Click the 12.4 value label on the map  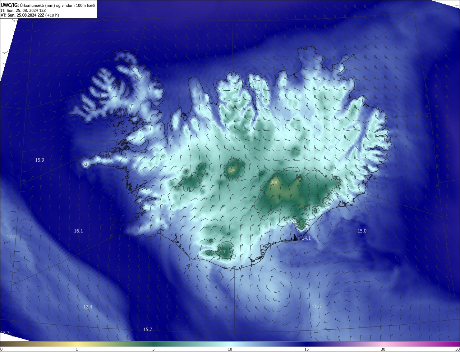[x=88, y=307]
